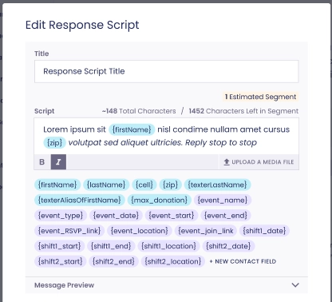The height and width of the screenshot is (302, 332).
Task: Click the 1 Estimated Segment badge
Action: click(x=261, y=97)
